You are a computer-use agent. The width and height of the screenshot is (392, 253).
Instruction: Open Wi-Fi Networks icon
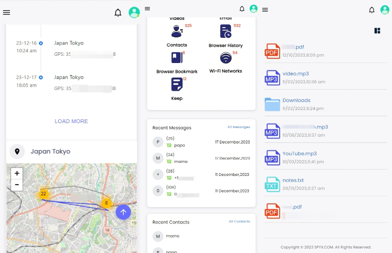tap(226, 58)
